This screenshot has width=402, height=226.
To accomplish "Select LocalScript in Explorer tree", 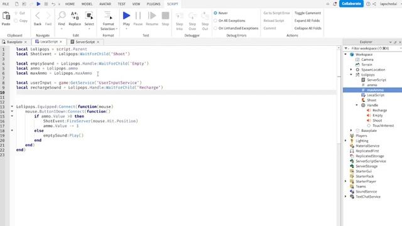I will point(376,95).
